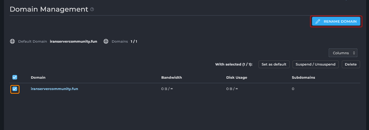Click the pencil icon on Rename Domain
The height and width of the screenshot is (130, 369).
(318, 21)
